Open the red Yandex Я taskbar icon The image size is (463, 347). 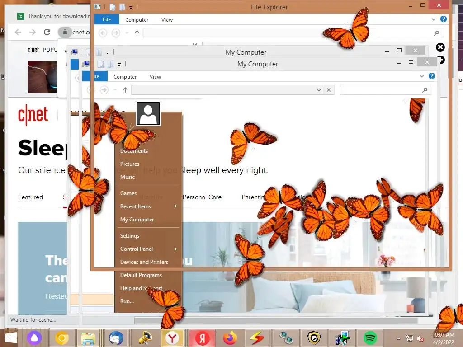pyautogui.click(x=202, y=338)
